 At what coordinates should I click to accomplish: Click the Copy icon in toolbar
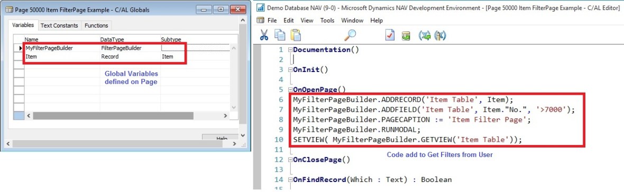(x=280, y=35)
